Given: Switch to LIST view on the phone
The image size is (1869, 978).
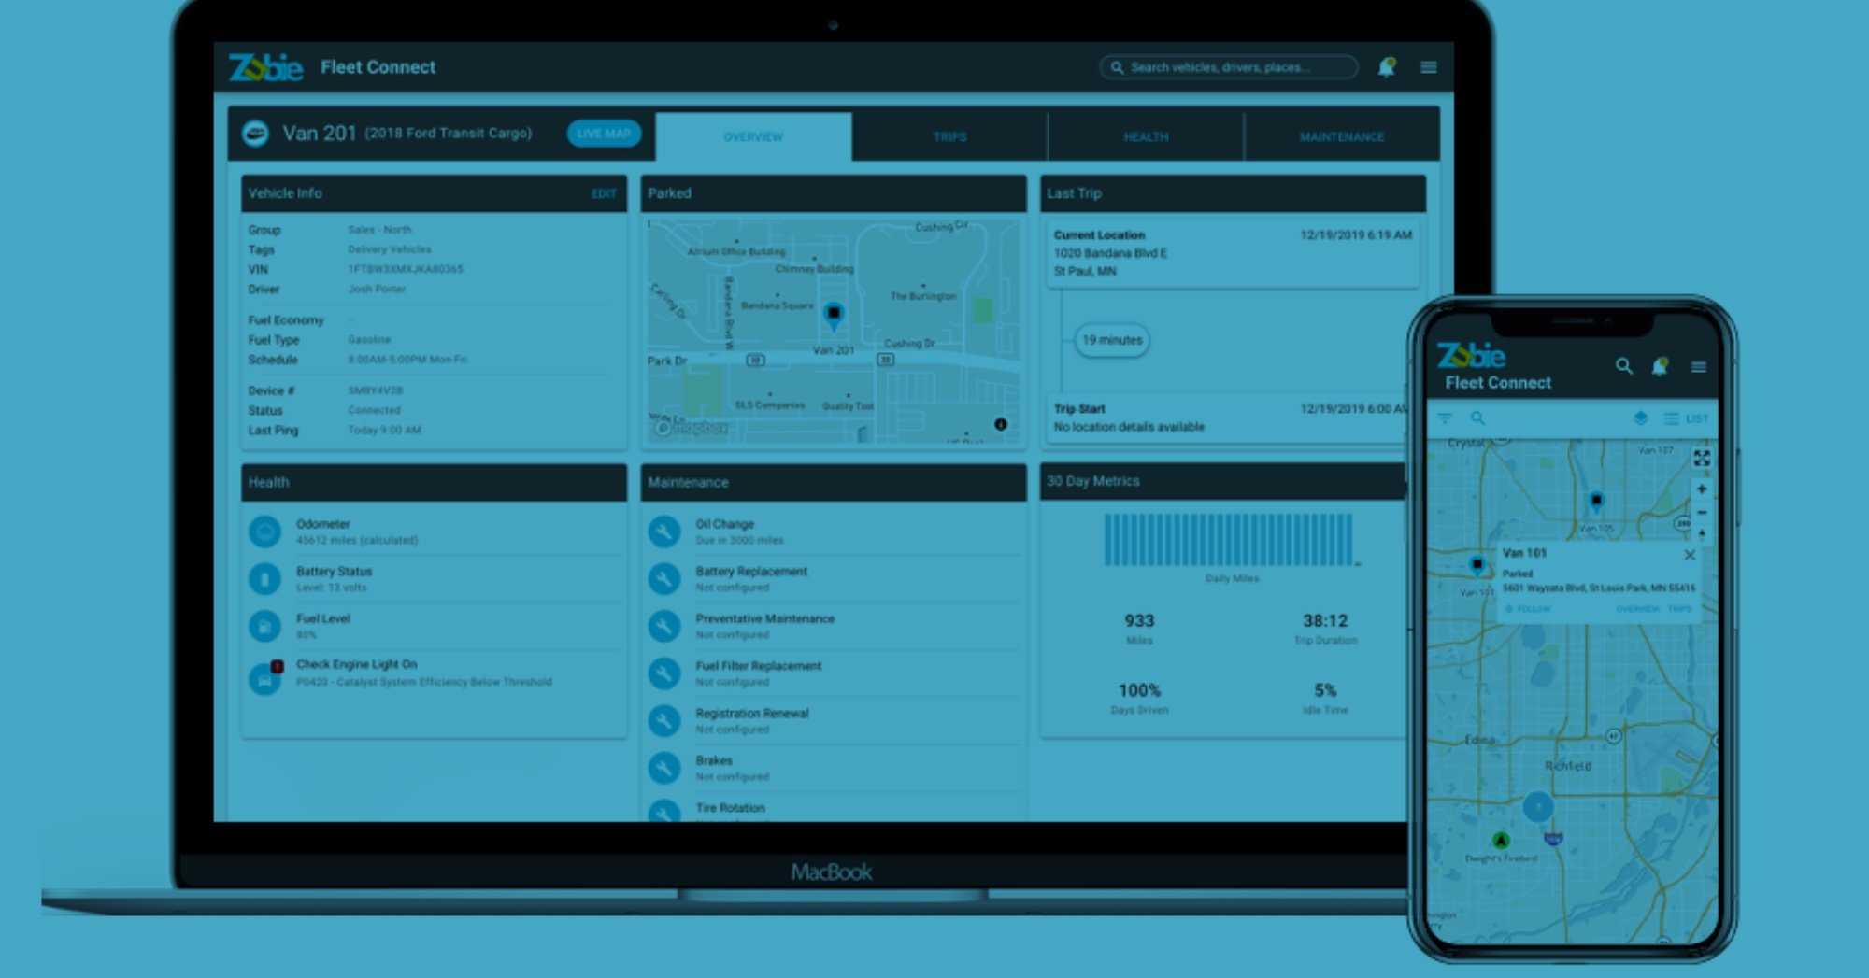Looking at the screenshot, I should [1686, 418].
